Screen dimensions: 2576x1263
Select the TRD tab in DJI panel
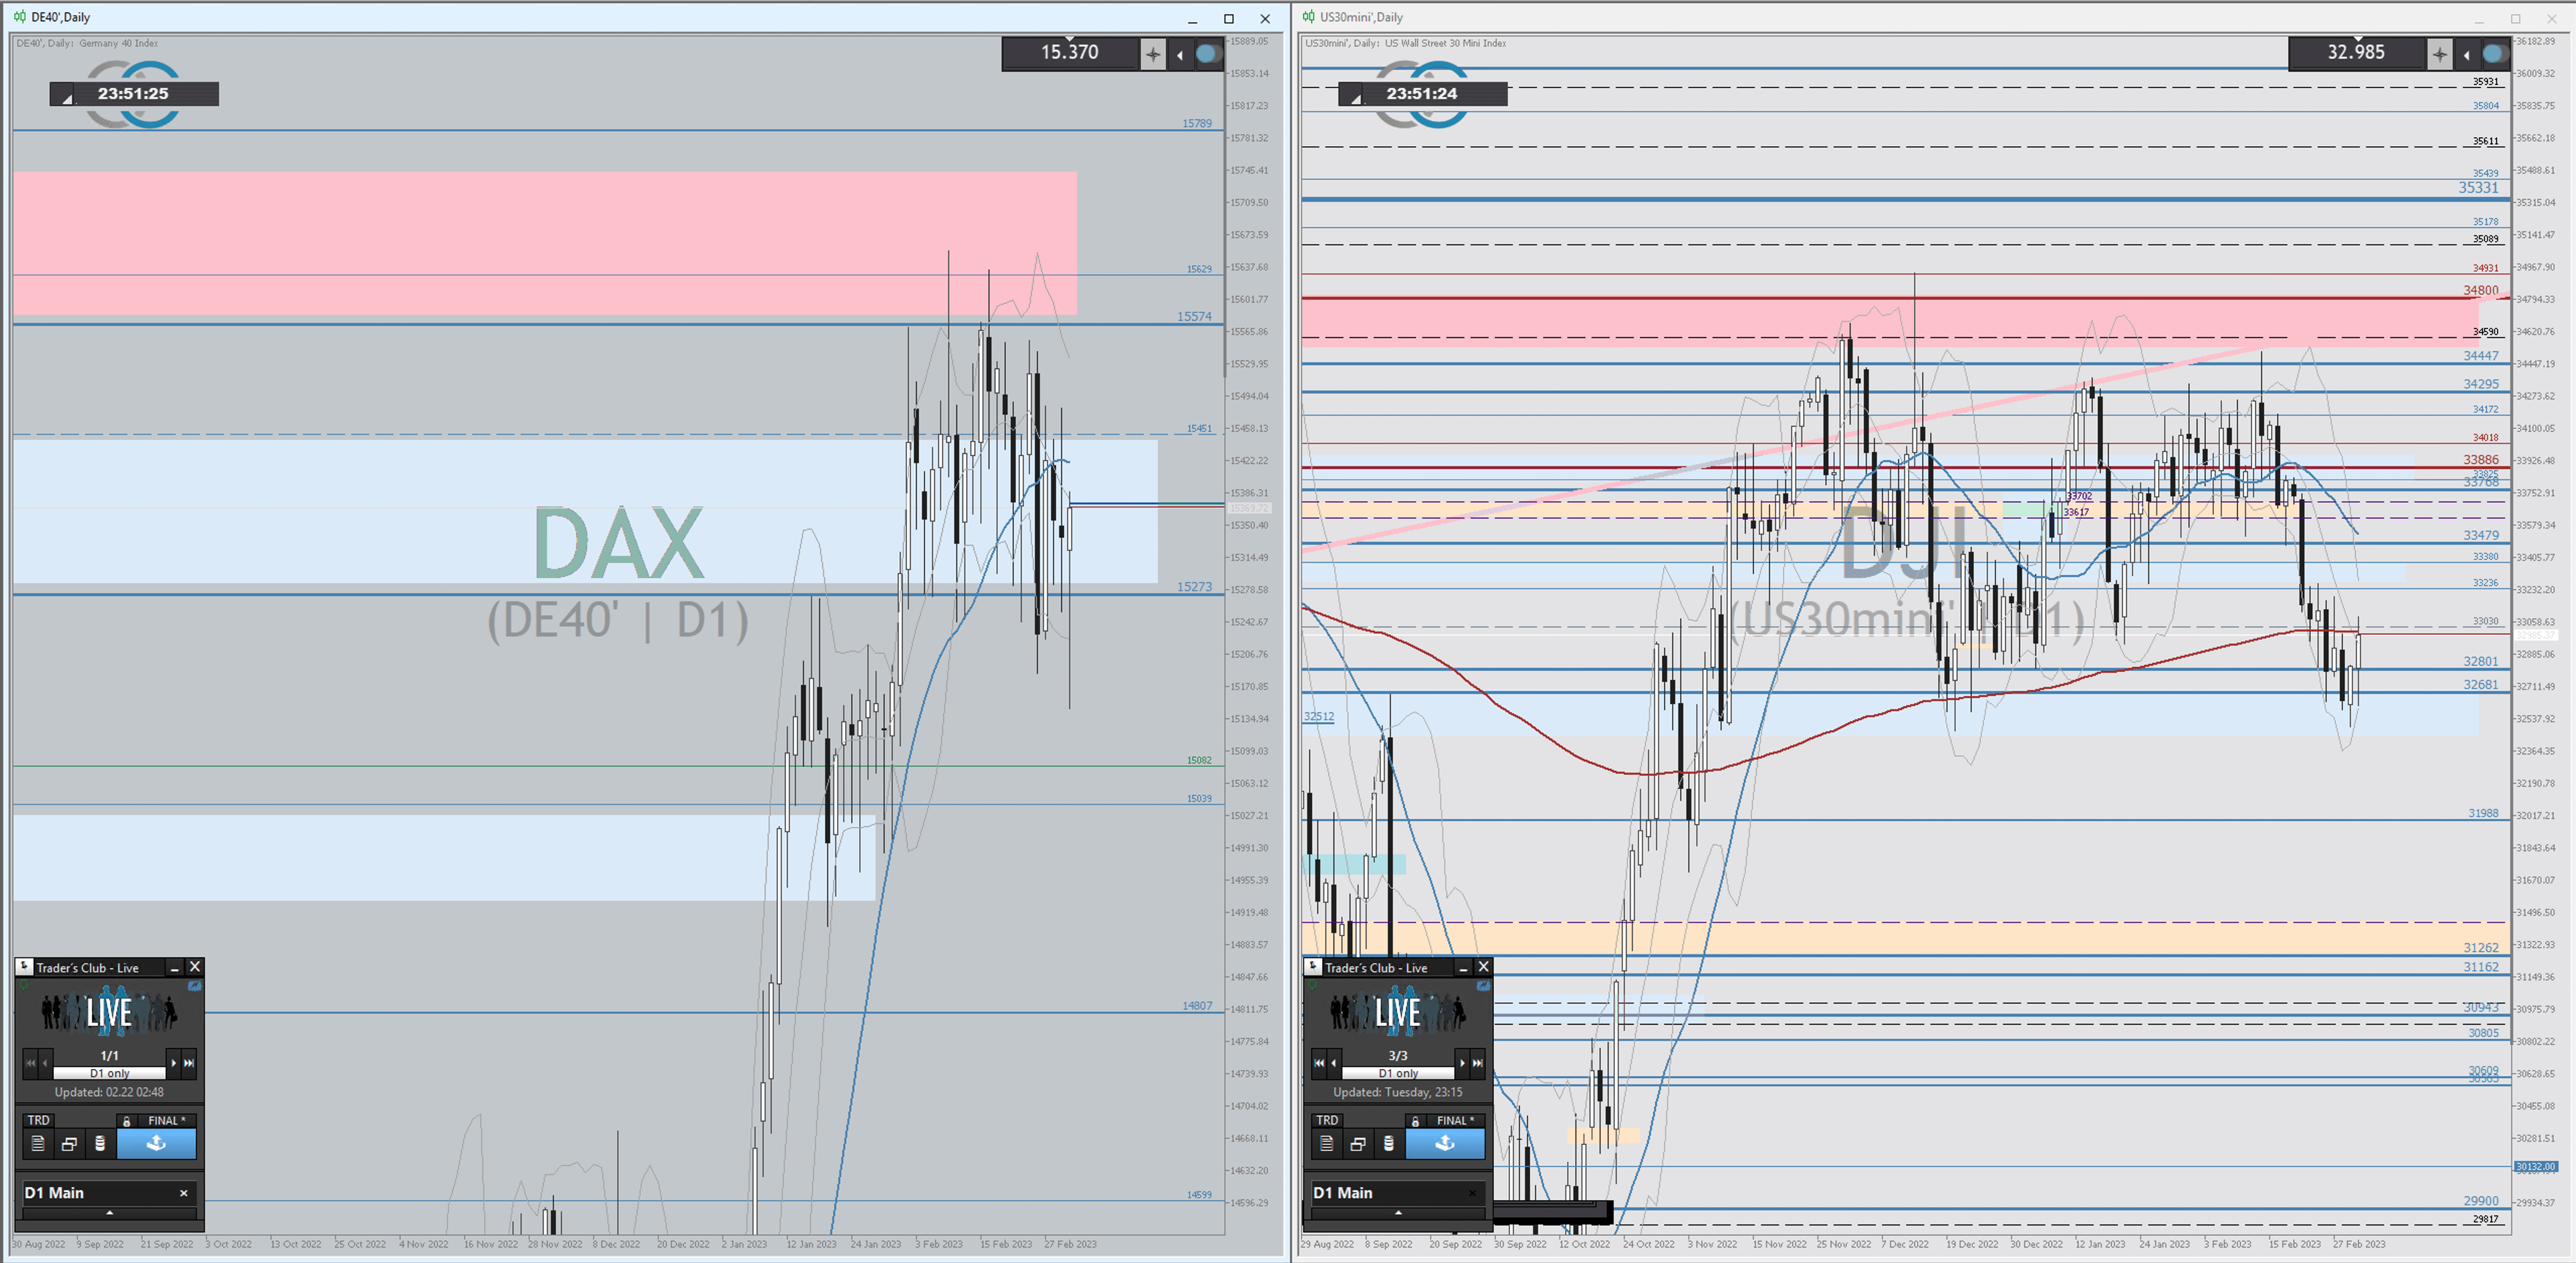coord(1327,1120)
